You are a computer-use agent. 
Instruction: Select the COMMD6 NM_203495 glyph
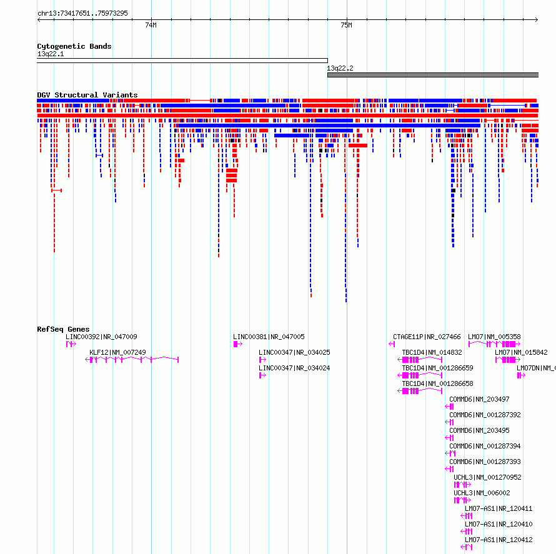(x=449, y=438)
